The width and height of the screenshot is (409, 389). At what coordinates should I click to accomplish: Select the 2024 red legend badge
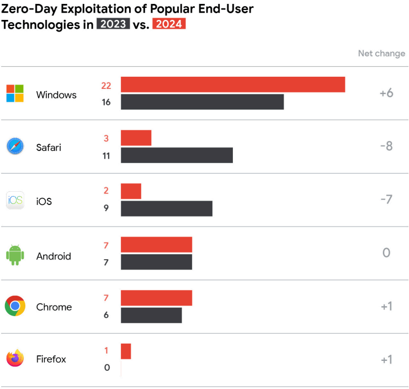[x=169, y=24]
